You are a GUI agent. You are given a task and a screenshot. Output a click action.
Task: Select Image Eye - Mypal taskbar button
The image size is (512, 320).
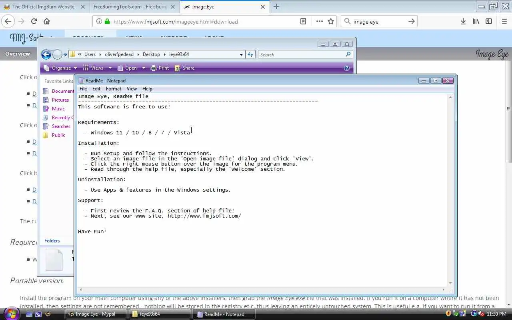[x=96, y=314]
